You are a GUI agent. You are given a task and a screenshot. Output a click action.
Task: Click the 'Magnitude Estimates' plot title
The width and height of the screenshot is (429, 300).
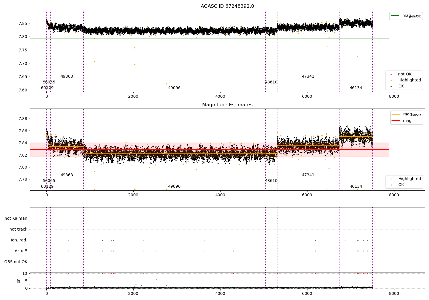pos(227,105)
